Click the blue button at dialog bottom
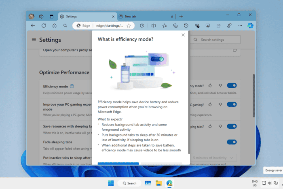 [118, 164]
